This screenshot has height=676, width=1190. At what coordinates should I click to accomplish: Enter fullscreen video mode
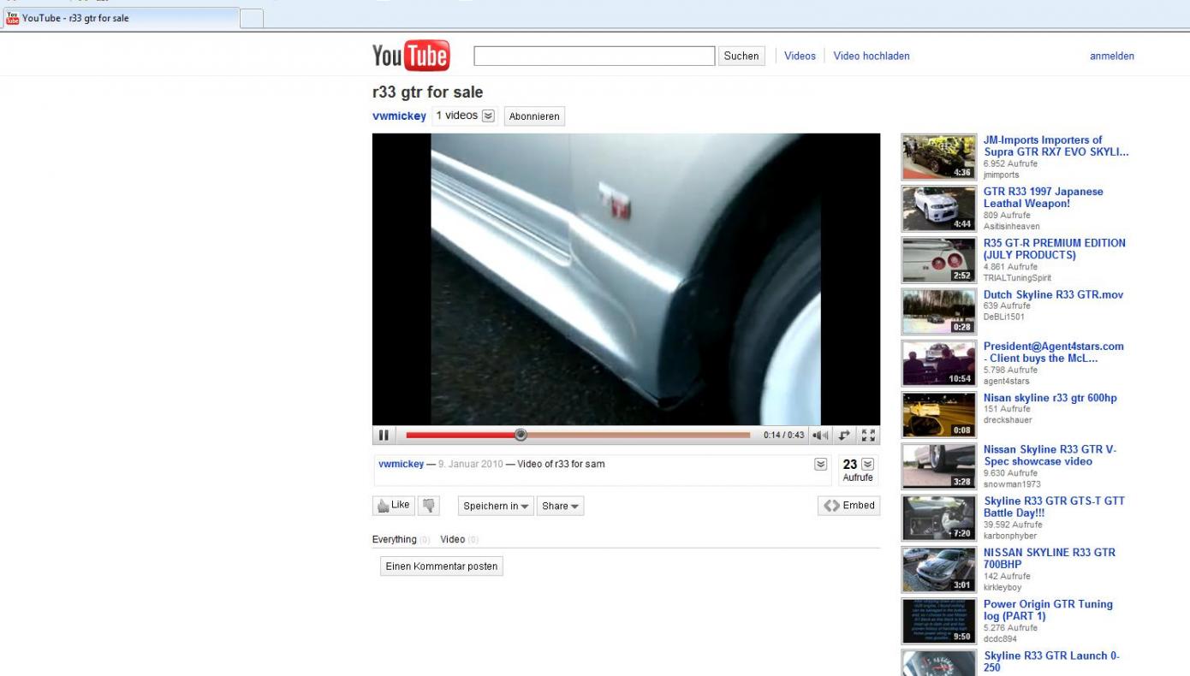(x=868, y=435)
